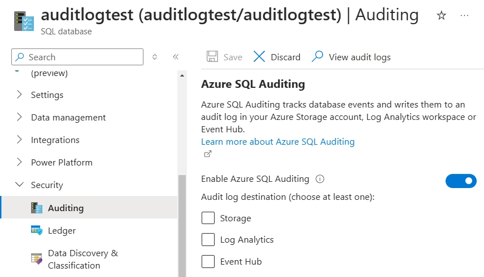484x277 pixels.
Task: Click the favorite star icon
Action: click(x=442, y=16)
